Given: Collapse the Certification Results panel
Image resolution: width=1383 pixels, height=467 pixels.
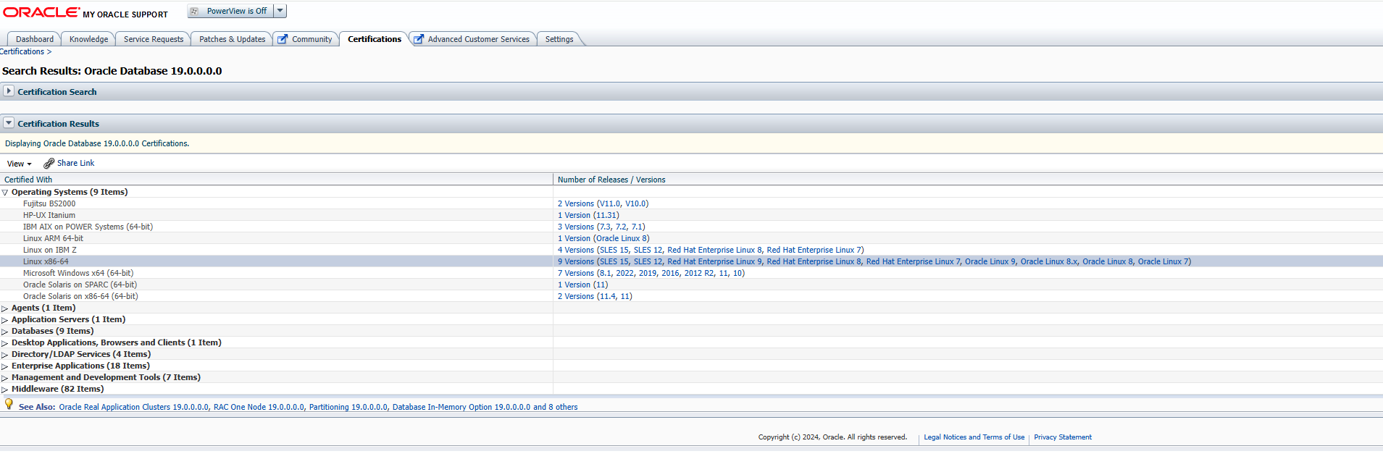Looking at the screenshot, I should (9, 123).
